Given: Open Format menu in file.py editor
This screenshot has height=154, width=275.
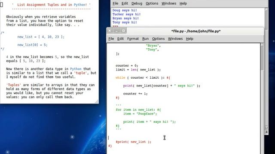Looking at the screenshot, I should pyautogui.click(x=133, y=38).
